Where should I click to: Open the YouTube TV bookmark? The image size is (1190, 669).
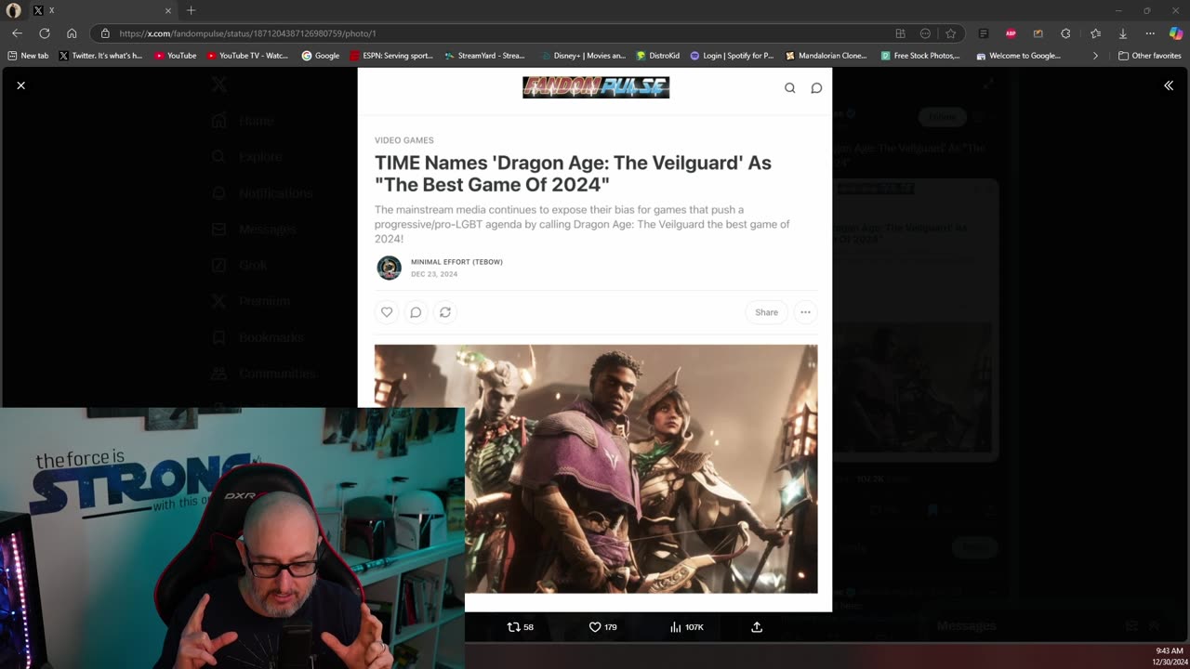(247, 56)
